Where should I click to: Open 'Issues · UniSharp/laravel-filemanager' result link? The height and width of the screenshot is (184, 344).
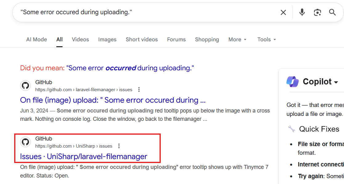pos(83,157)
